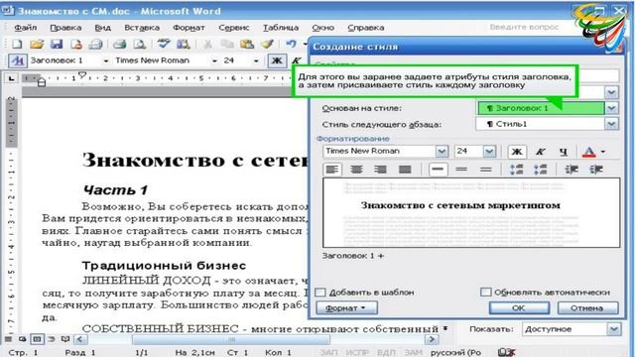Viewport: 635px width, 357px height.
Task: Open the dialog font name dropdown
Action: pyautogui.click(x=442, y=152)
